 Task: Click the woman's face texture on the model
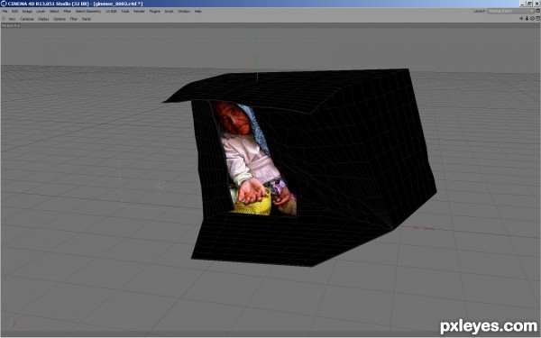click(232, 119)
